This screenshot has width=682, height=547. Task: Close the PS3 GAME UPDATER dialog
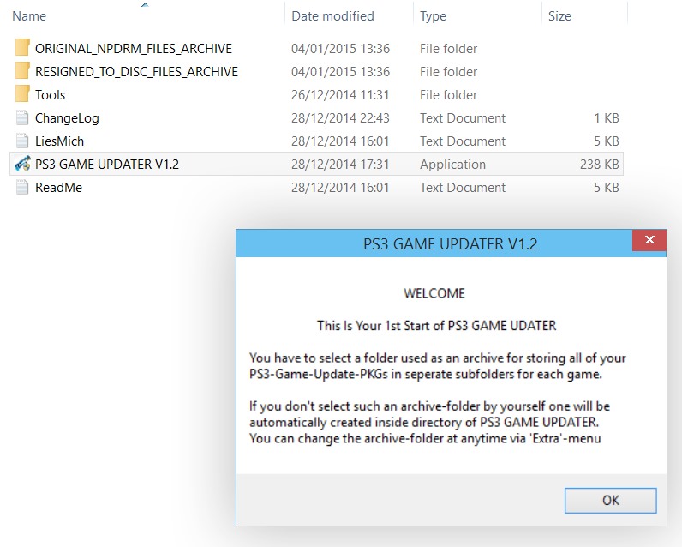point(649,240)
